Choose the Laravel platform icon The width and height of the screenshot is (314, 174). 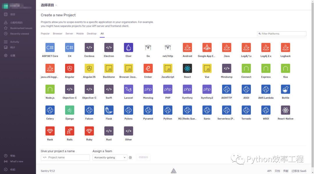129,89
